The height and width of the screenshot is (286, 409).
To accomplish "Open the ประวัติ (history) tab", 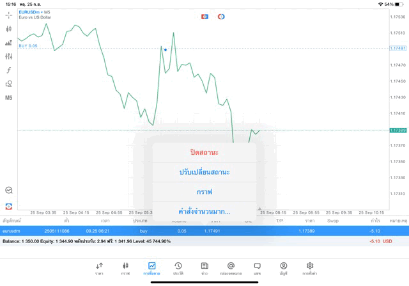I will click(178, 268).
